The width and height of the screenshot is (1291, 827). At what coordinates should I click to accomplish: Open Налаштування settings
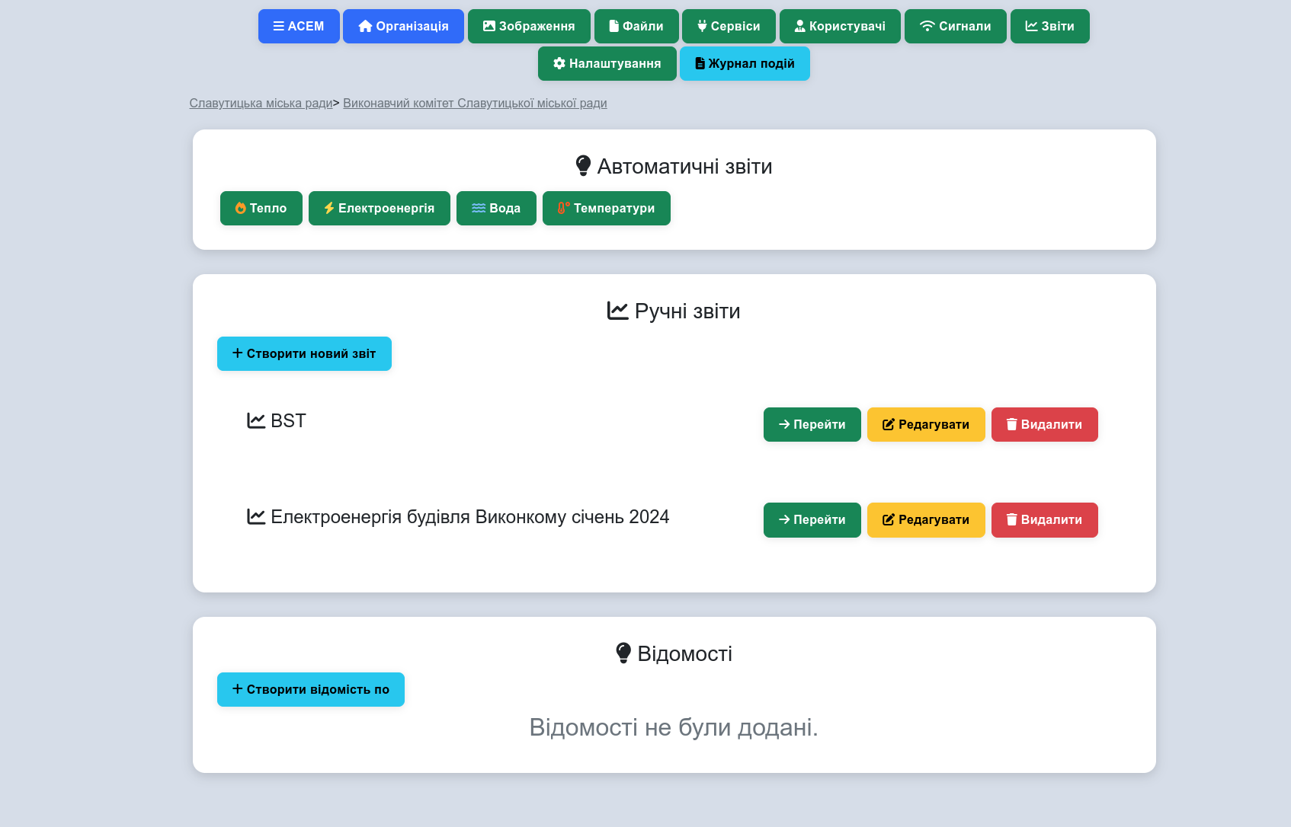[x=607, y=63]
